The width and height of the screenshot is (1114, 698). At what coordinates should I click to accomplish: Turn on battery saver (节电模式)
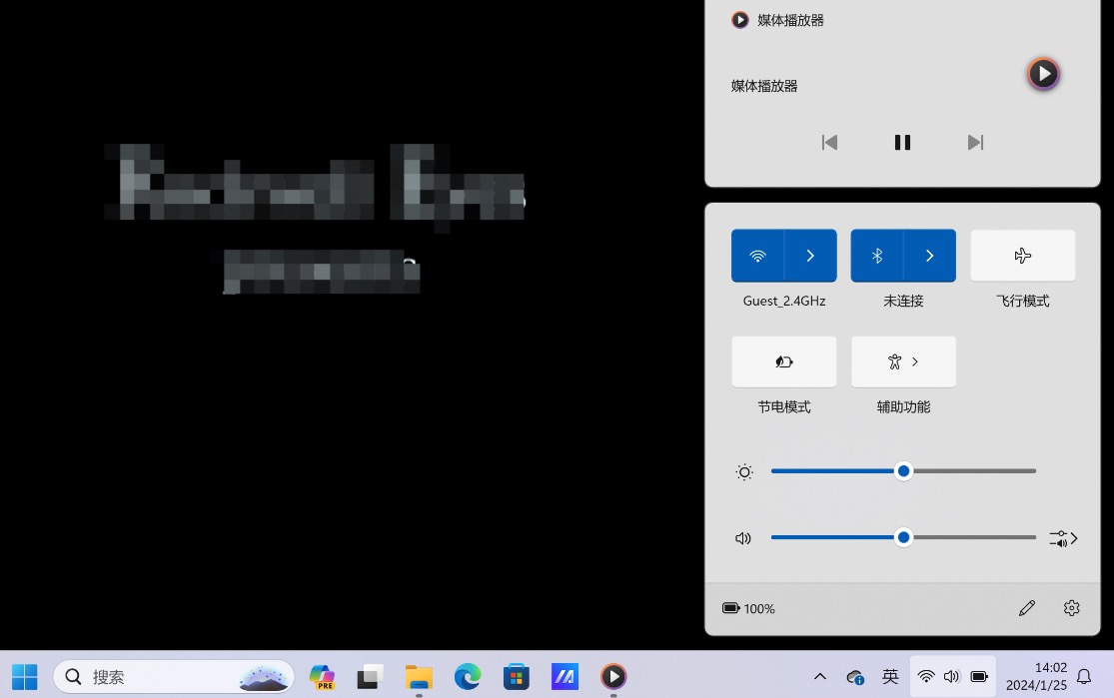pos(784,361)
